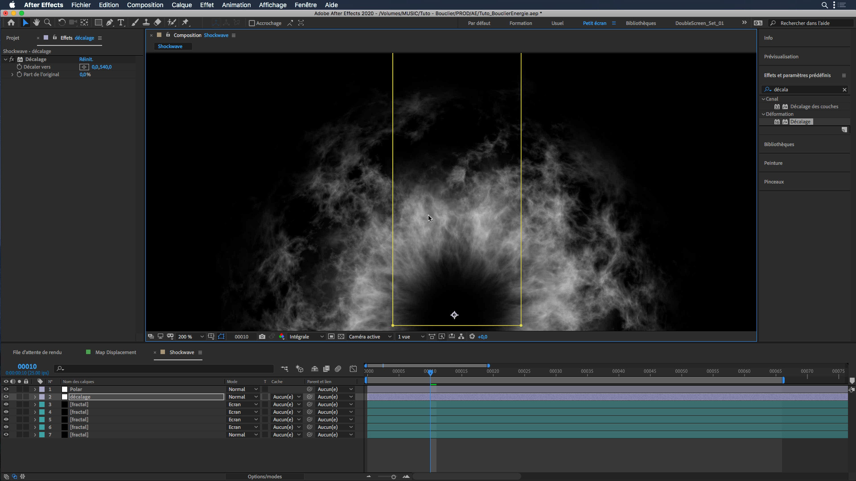
Task: Hide the Polar layer eye
Action: 6,389
